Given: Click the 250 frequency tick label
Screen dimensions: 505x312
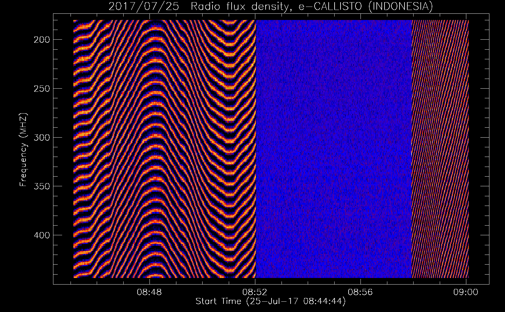Looking at the screenshot, I should 41,89.
